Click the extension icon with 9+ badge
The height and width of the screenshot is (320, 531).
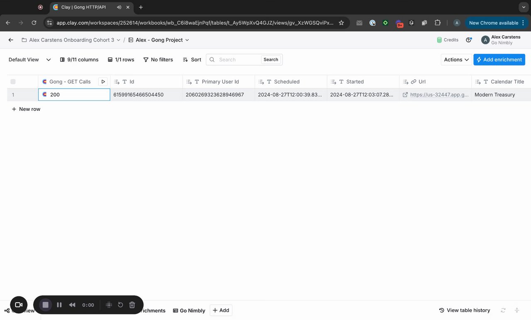(x=399, y=23)
